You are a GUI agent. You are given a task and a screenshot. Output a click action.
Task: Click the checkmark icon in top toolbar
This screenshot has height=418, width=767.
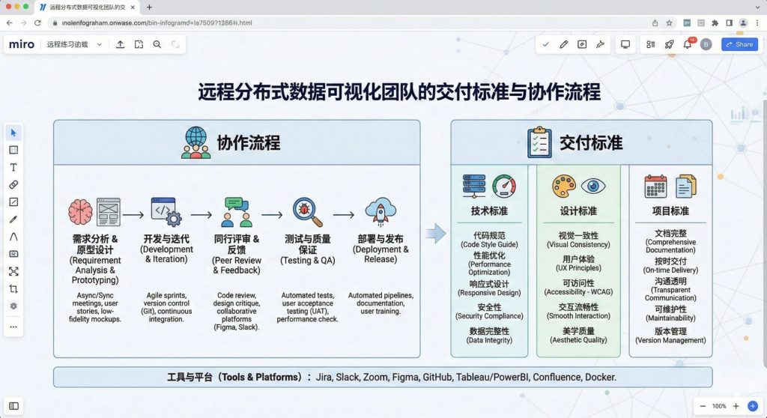point(545,44)
